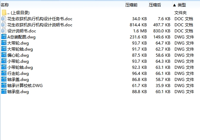The width and height of the screenshot is (200, 140).
Task: Click the DWG icon of 大带轮.dwg
Action: pos(4,43)
